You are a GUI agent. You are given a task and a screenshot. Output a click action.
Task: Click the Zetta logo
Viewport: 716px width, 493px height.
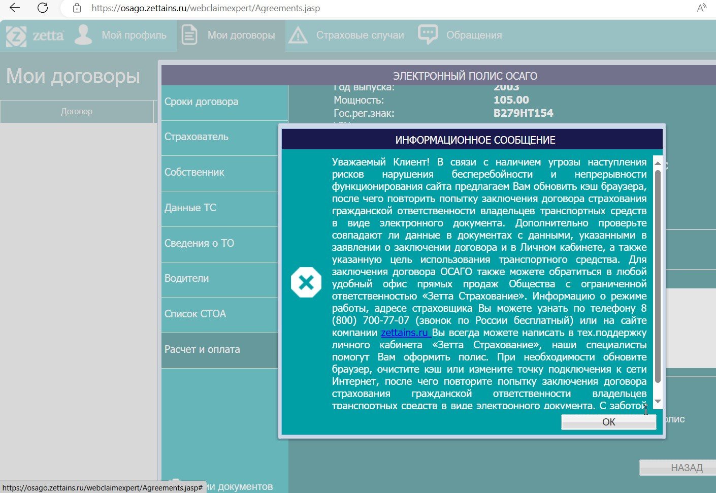point(35,36)
